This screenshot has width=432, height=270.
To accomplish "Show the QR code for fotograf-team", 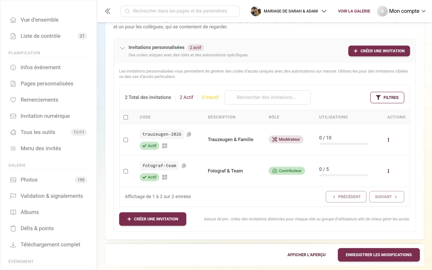I will pos(165,177).
